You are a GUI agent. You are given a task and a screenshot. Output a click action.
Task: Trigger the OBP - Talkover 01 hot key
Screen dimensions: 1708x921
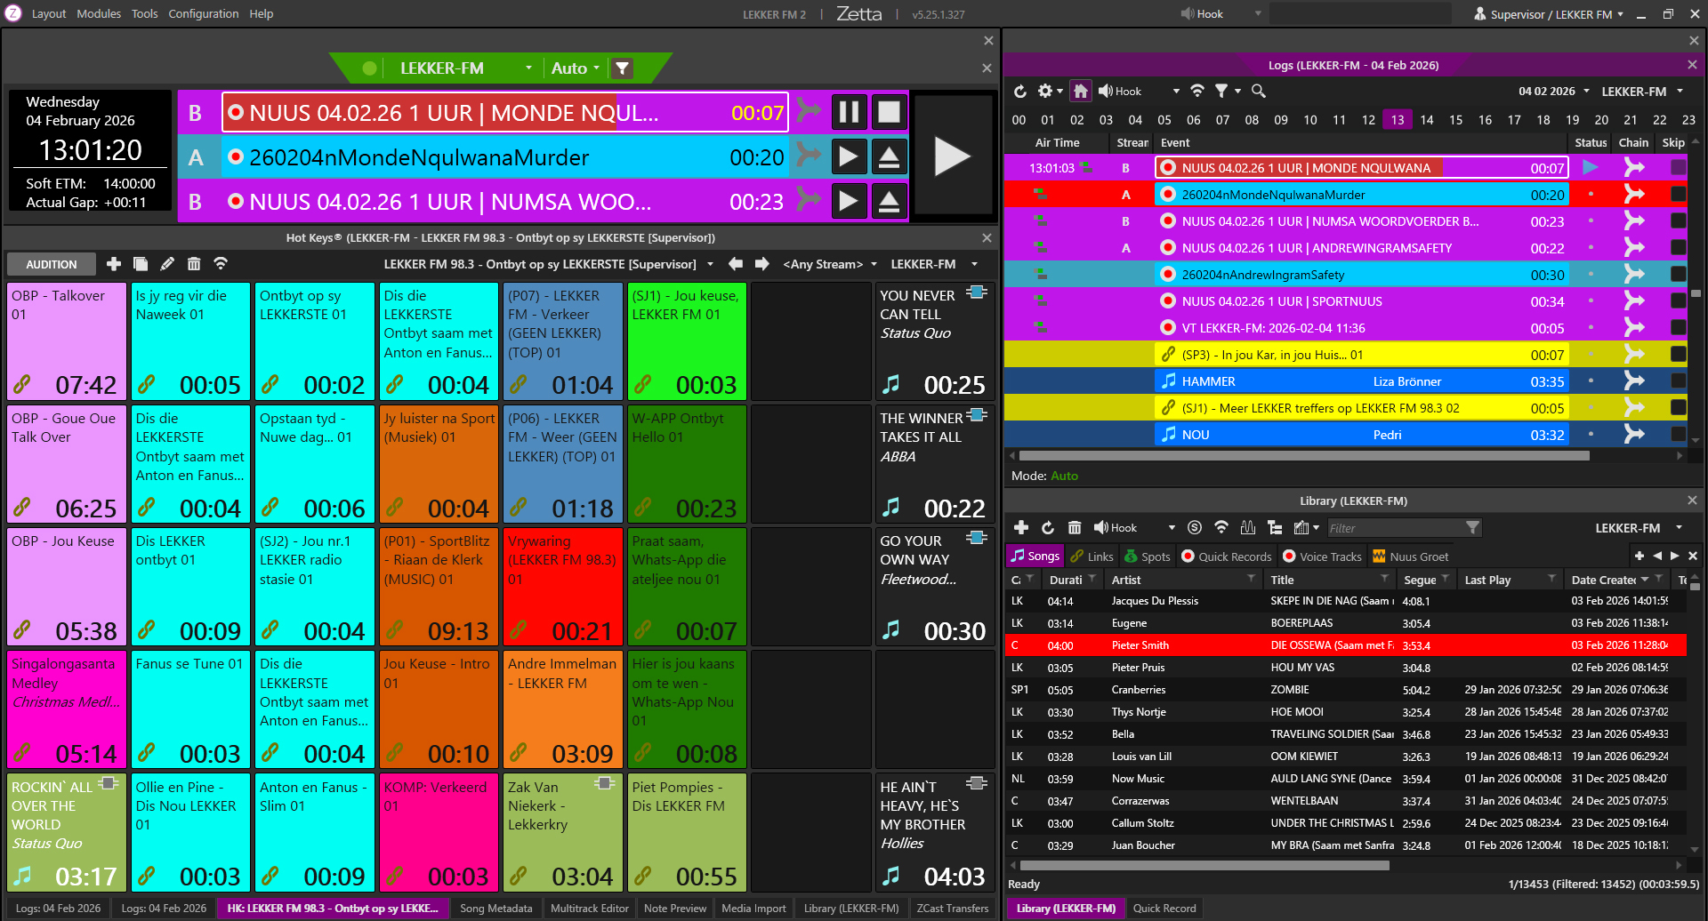[66, 340]
